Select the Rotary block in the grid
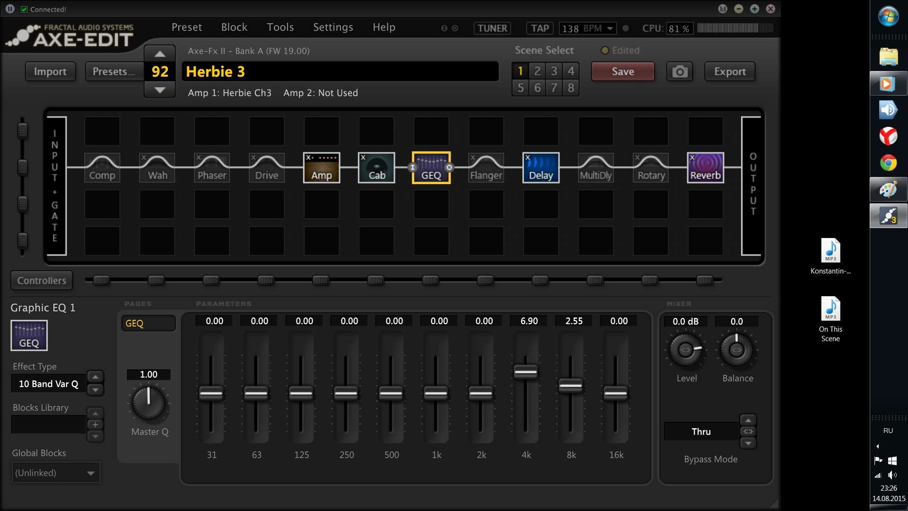 click(651, 167)
